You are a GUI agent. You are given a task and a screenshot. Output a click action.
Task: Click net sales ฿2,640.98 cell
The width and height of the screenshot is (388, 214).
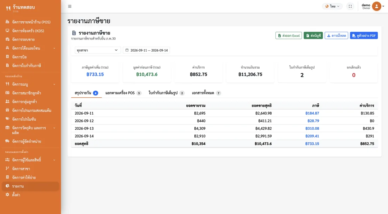[263, 113]
